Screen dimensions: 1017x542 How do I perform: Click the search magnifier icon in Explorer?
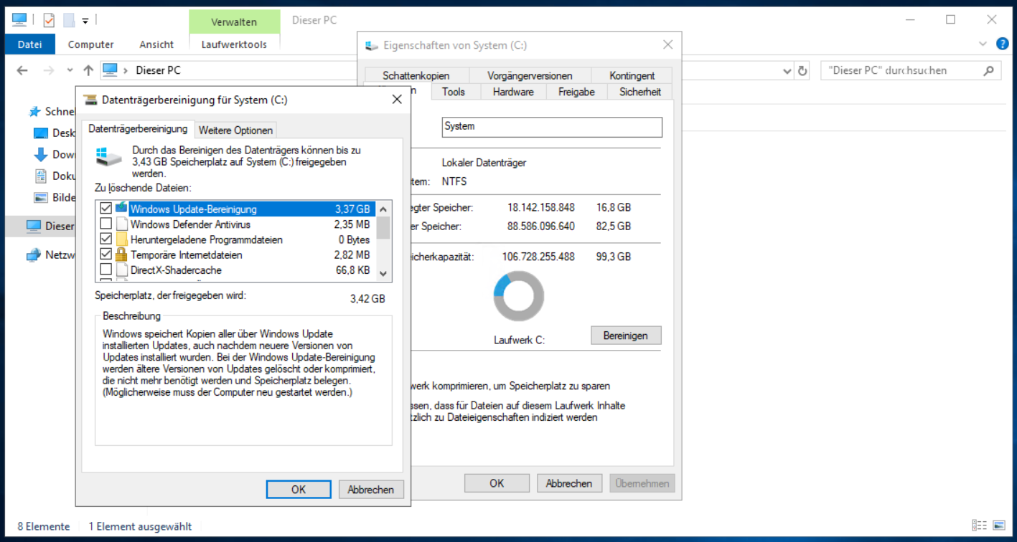point(989,70)
